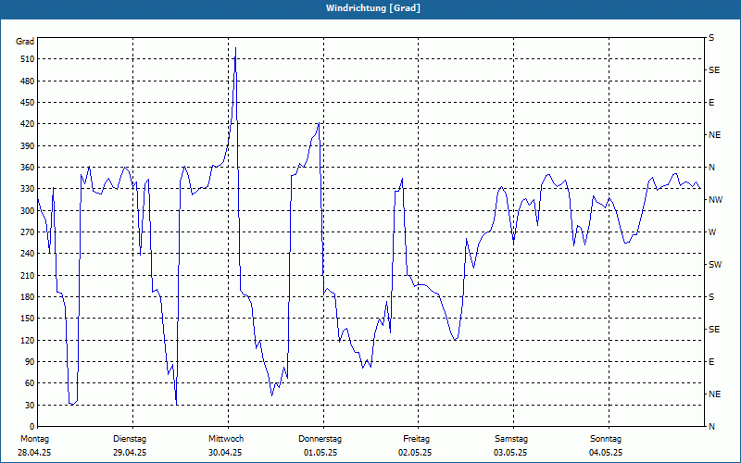Click the 510 value on the y-axis

point(25,59)
